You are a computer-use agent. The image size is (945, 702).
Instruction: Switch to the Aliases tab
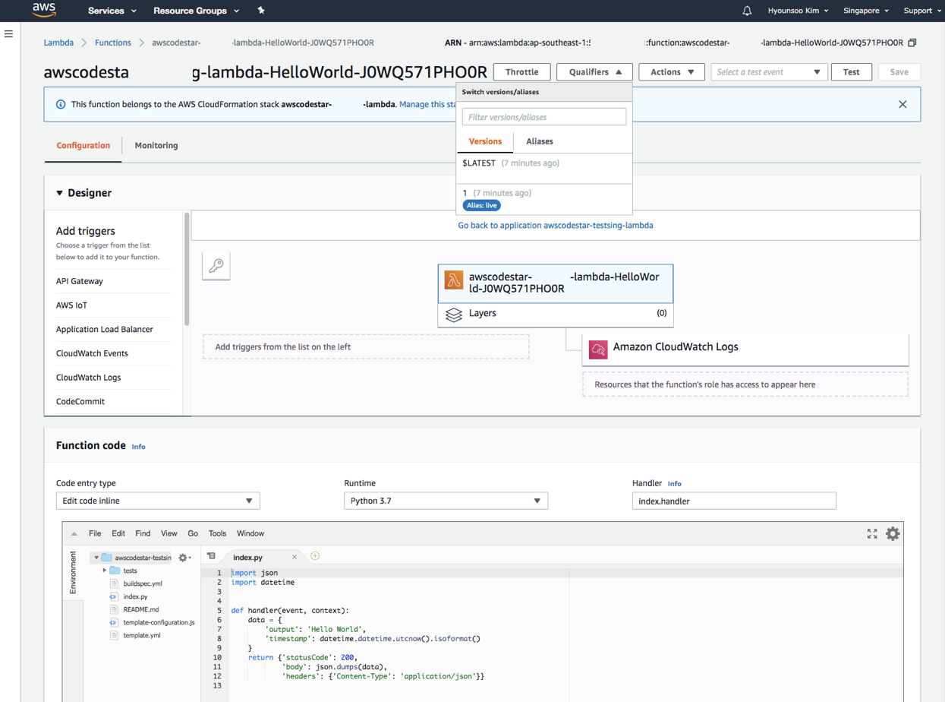[540, 141]
